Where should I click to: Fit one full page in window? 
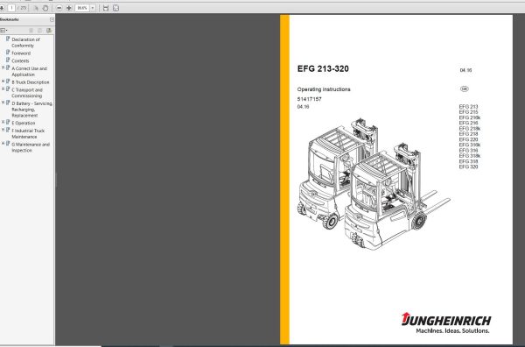[115, 8]
